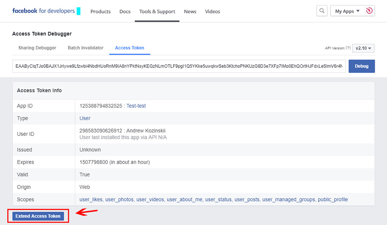Click the public_profile scope link

[x=333, y=200]
